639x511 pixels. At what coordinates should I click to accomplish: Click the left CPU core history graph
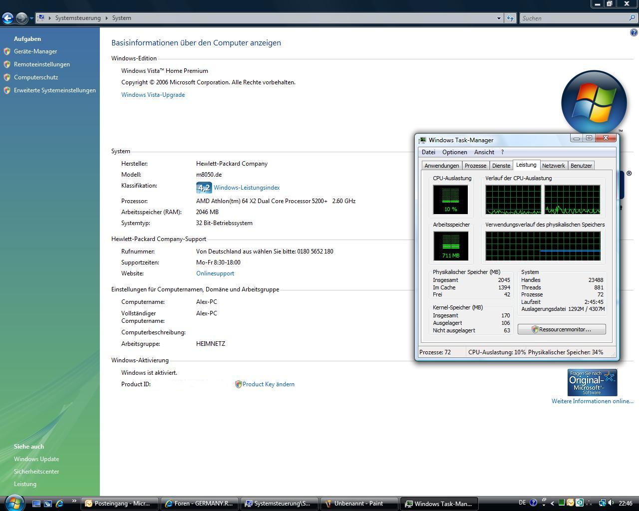513,200
